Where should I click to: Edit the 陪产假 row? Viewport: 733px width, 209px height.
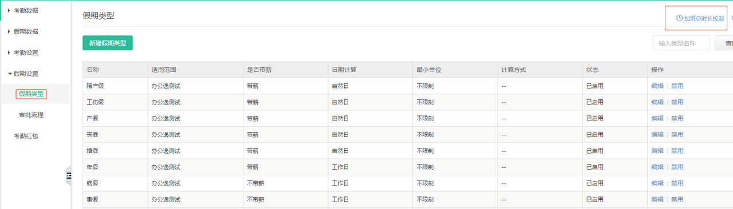coord(657,86)
